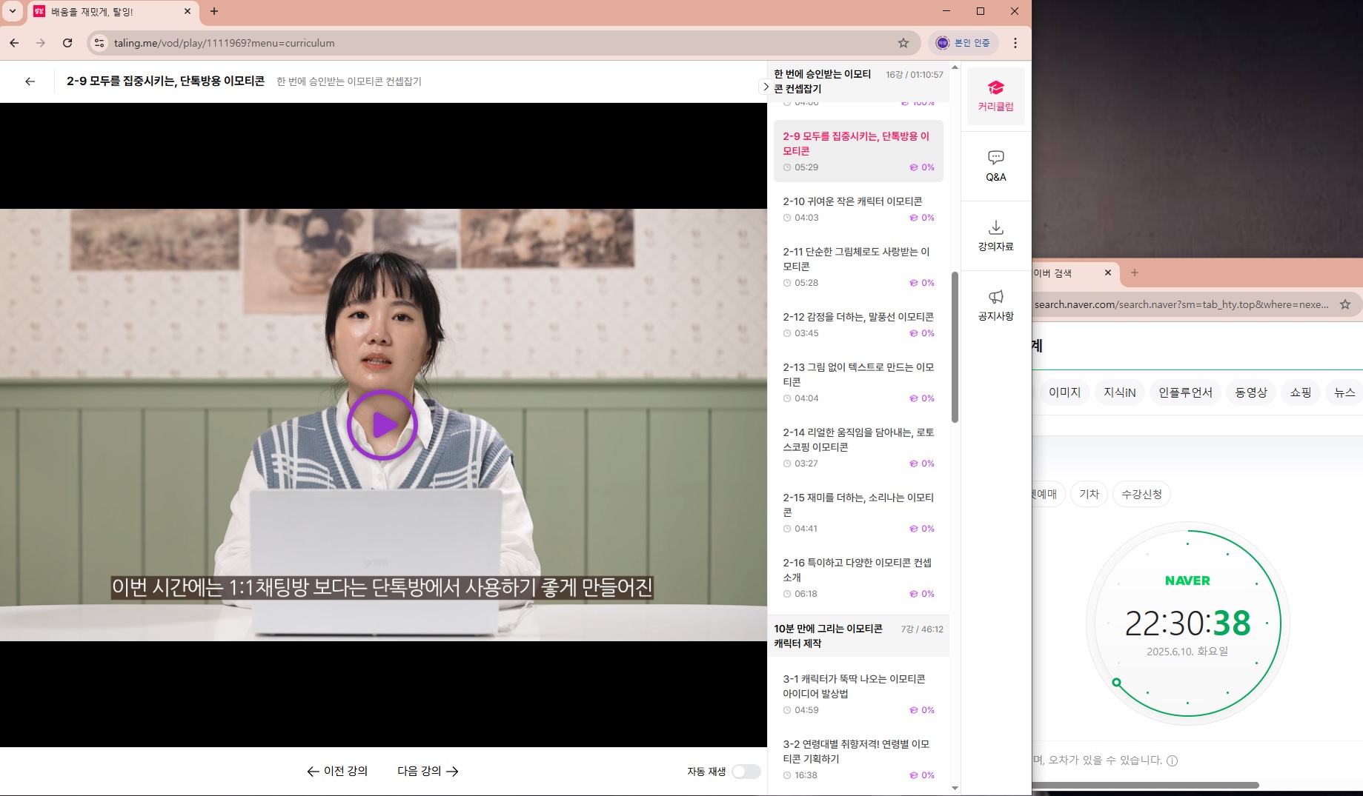This screenshot has width=1363, height=796.
Task: Reload the taling.me page
Action: tap(67, 43)
